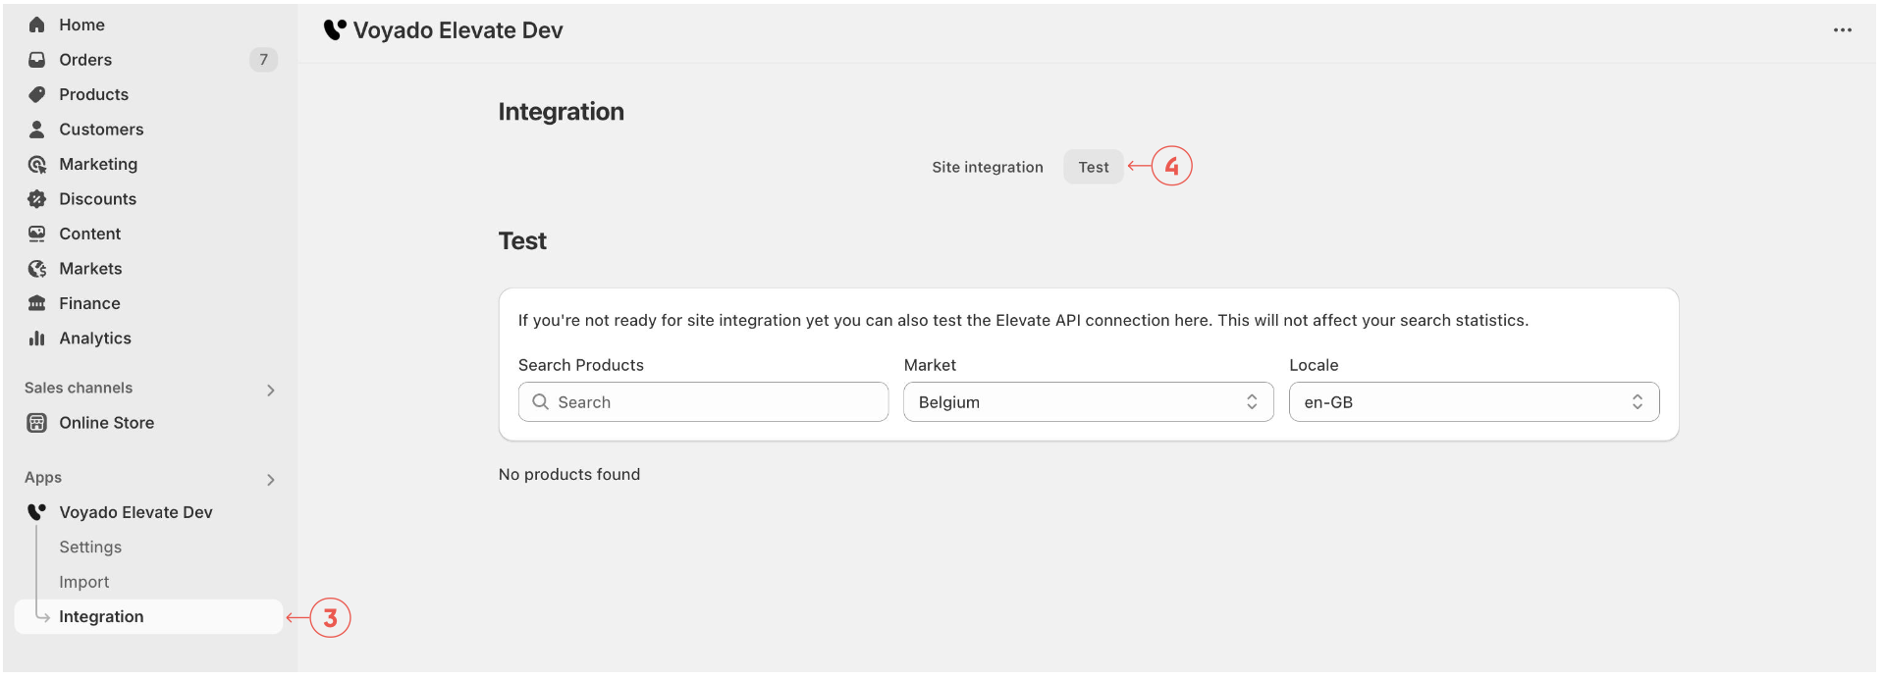Expand the Apps section chevron
Viewport: 1883px width, 679px height.
pyautogui.click(x=271, y=480)
